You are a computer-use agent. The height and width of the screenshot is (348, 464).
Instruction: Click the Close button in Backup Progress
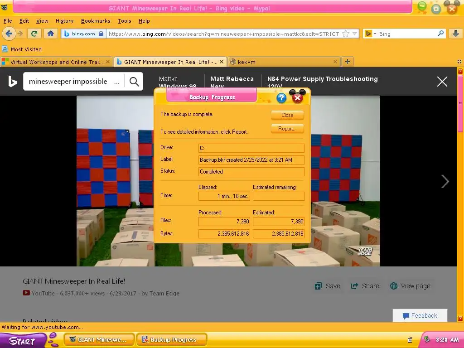(287, 115)
